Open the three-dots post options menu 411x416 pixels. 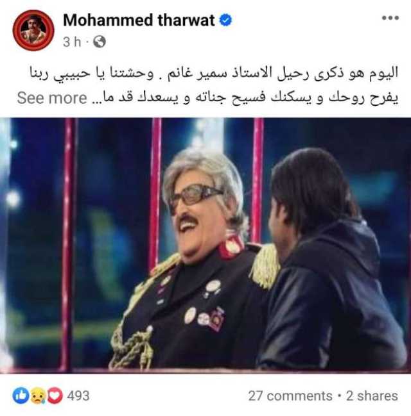coord(390,18)
